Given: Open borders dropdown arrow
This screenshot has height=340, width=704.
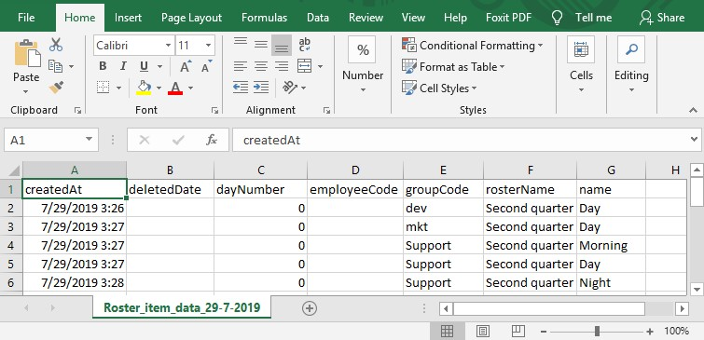Looking at the screenshot, I should pos(118,88).
